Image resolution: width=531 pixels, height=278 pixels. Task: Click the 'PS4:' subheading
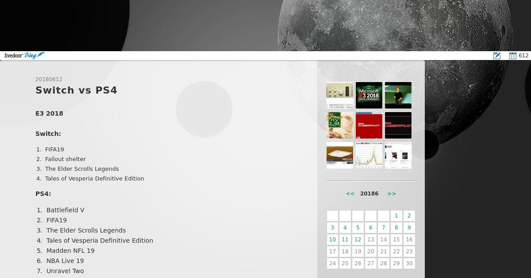click(x=43, y=194)
